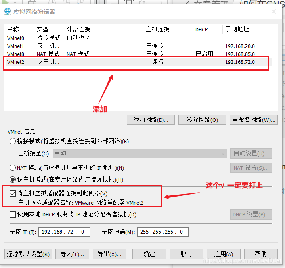Viewport: 285px width, 268px height.
Task: Click the 子网 IP input field
Action: (x=64, y=232)
